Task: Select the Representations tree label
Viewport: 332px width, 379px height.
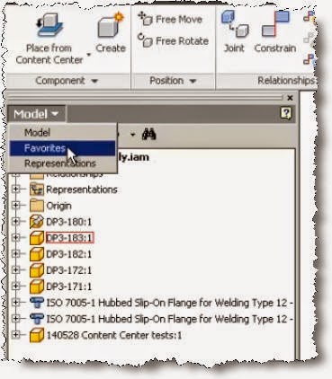Action: pos(82,189)
